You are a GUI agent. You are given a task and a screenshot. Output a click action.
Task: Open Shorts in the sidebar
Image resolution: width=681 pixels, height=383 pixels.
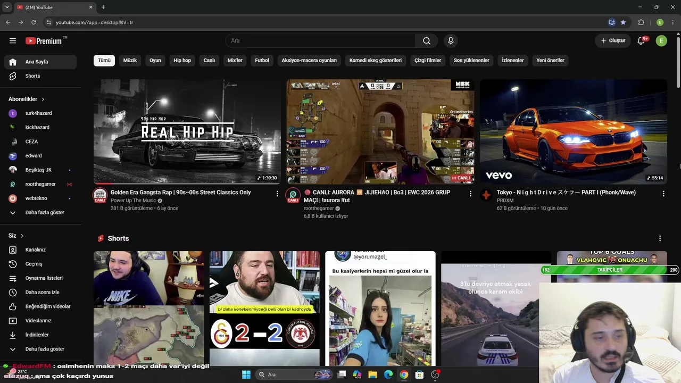click(40, 76)
